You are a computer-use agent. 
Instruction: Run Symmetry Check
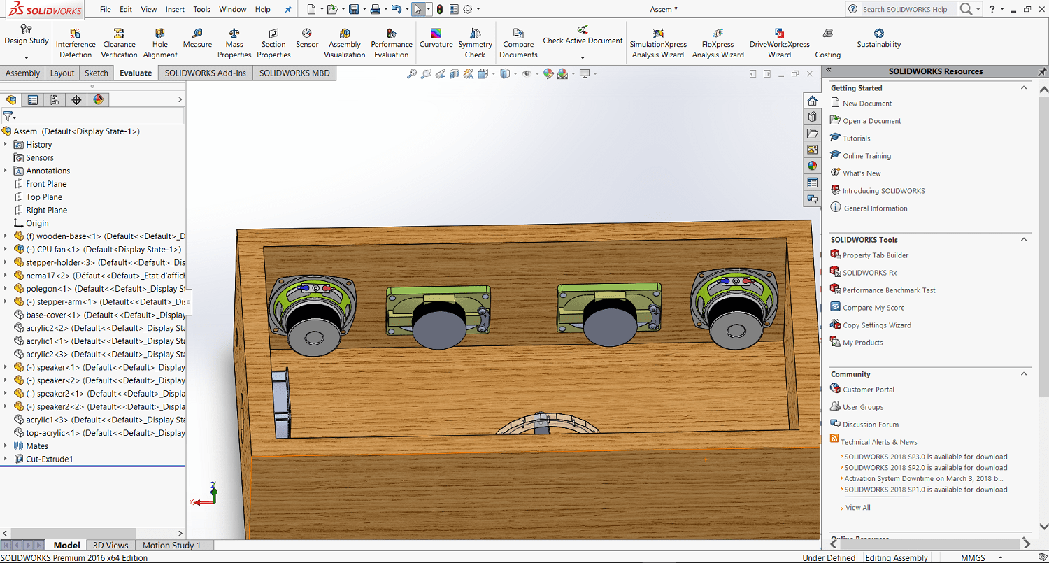475,43
